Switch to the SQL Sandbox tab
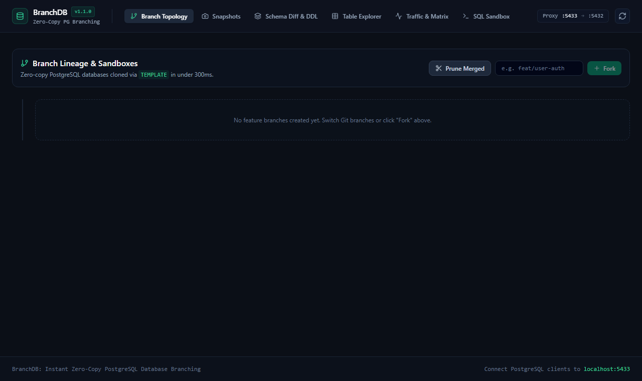642x381 pixels. tap(486, 16)
